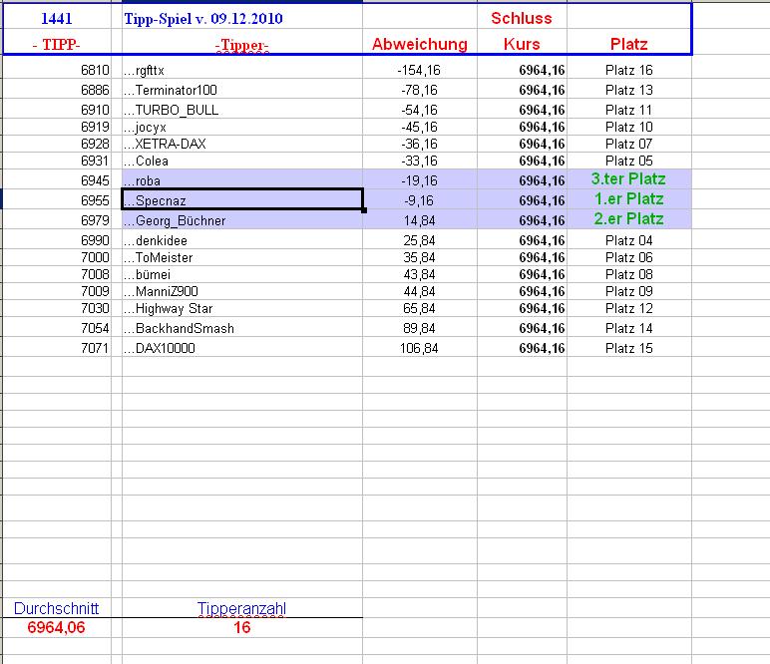
Task: Click 'Platz 04' cell
Action: (629, 241)
